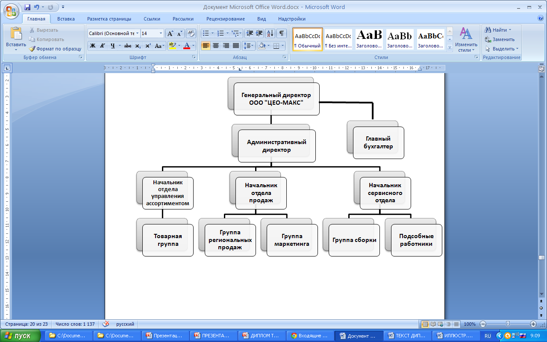Go to the Рецензирование tab
The width and height of the screenshot is (547, 342).
tap(226, 19)
